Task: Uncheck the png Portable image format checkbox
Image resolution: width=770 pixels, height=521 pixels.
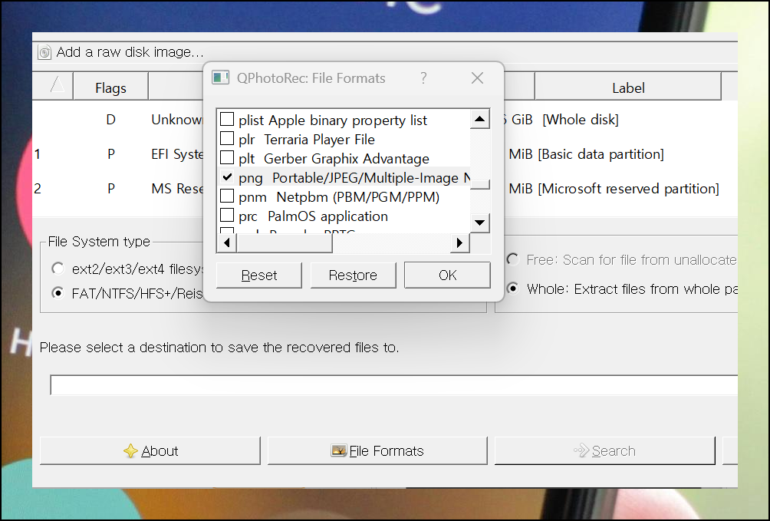Action: click(227, 177)
